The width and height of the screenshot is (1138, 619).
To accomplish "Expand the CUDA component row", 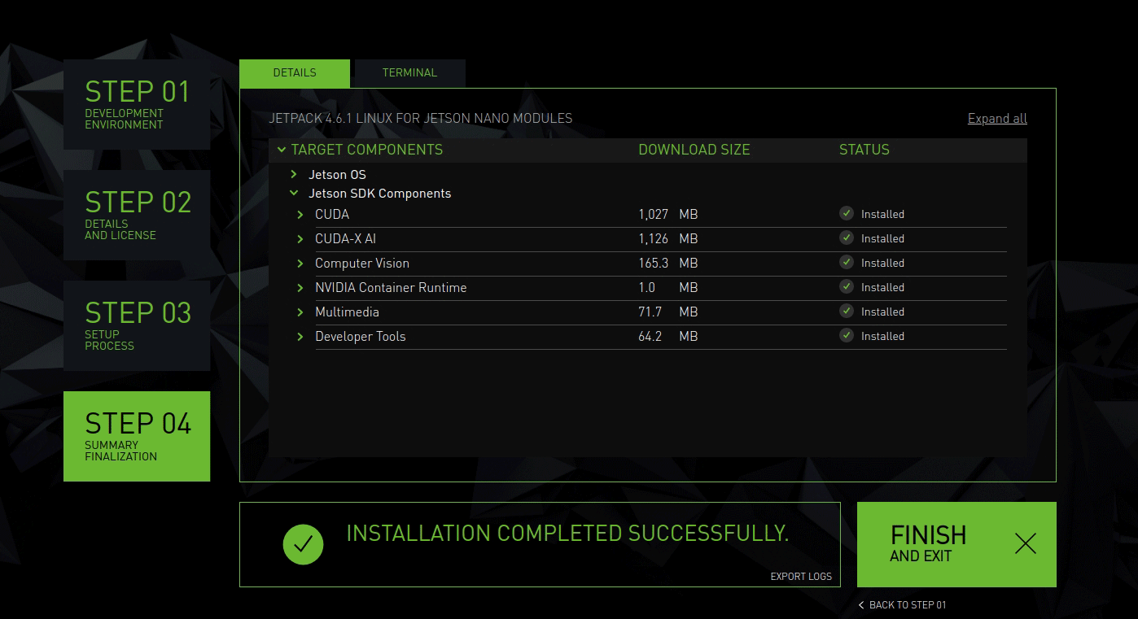I will pyautogui.click(x=300, y=215).
